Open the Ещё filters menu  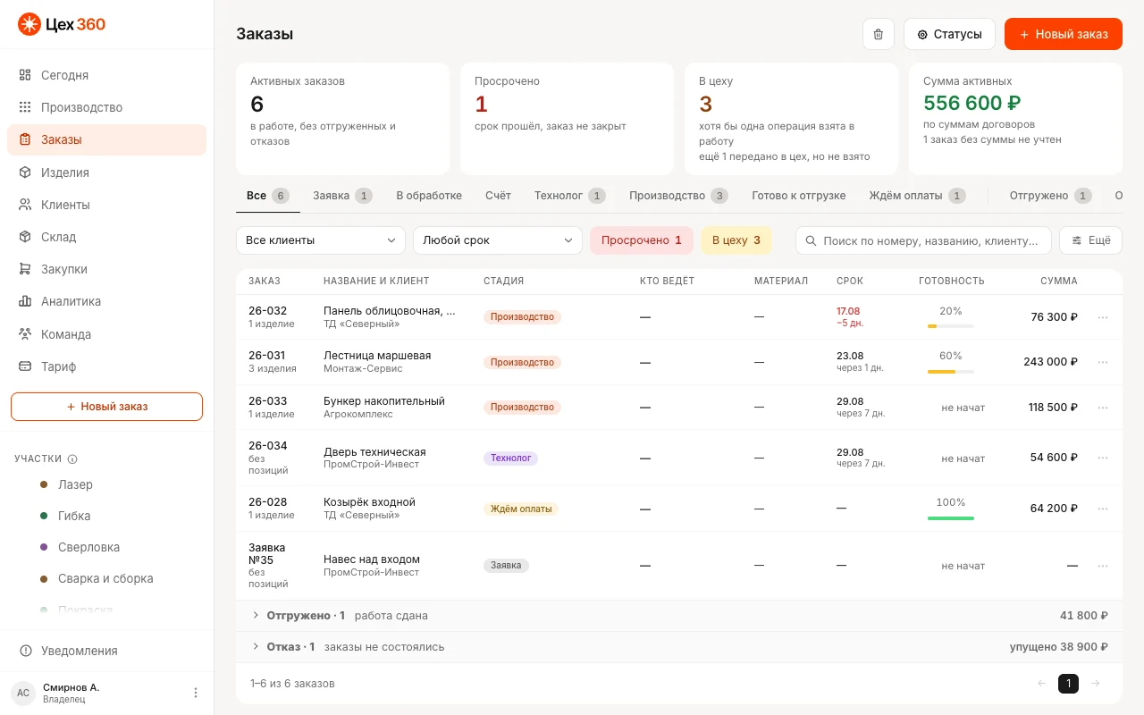[x=1090, y=240]
